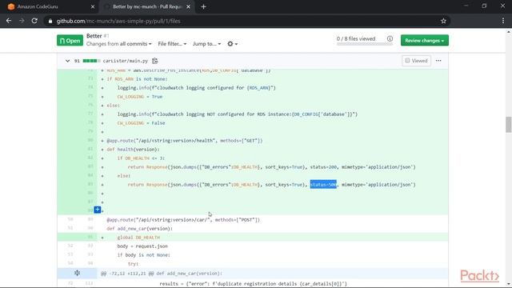Open main.py file options ellipsis menu
The height and width of the screenshot is (288, 512).
(438, 61)
